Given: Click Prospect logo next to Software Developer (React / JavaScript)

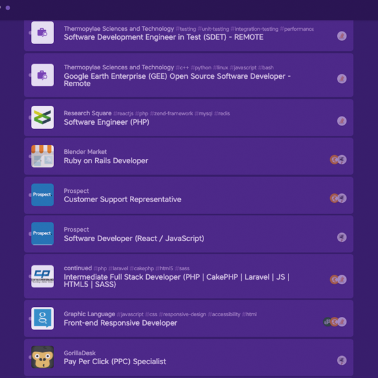Looking at the screenshot, I should [42, 234].
